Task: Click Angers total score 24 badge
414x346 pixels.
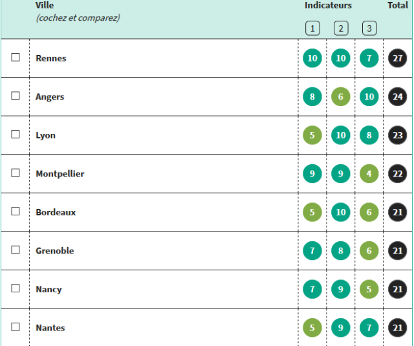Action: [397, 96]
